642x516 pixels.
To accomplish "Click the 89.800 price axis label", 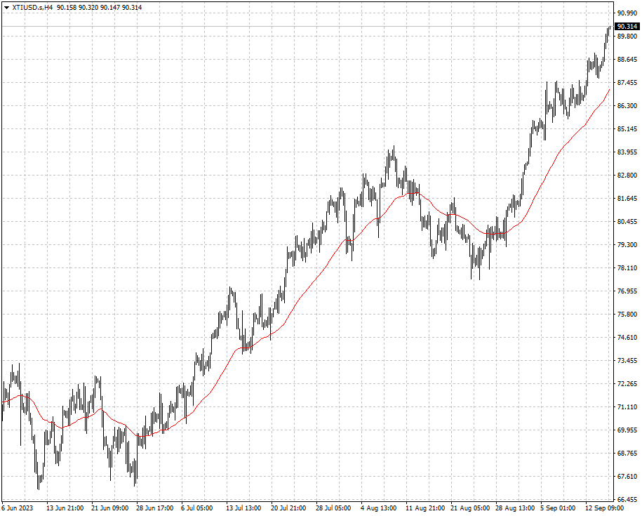I will pyautogui.click(x=627, y=37).
